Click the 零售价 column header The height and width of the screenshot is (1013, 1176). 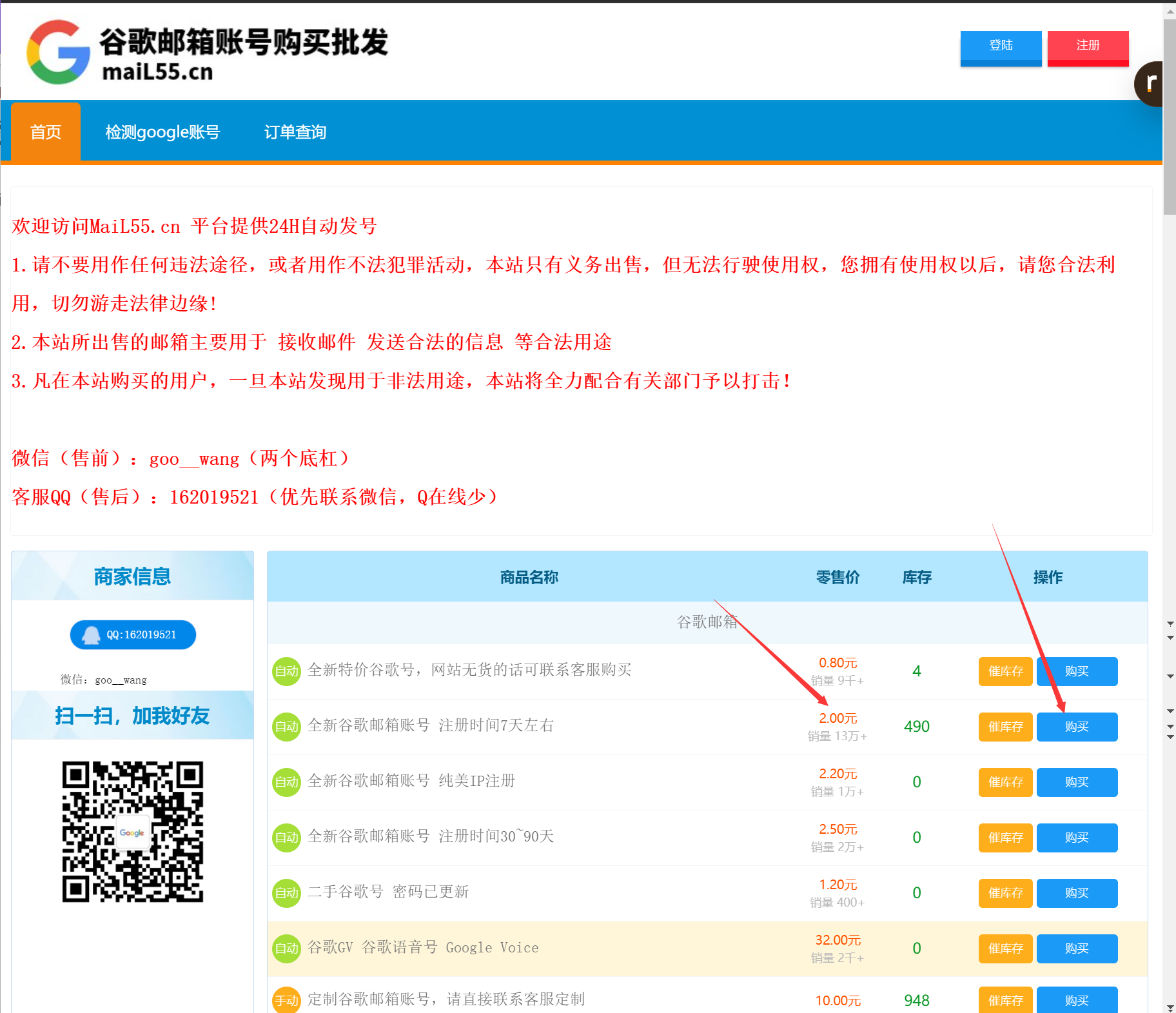click(838, 577)
